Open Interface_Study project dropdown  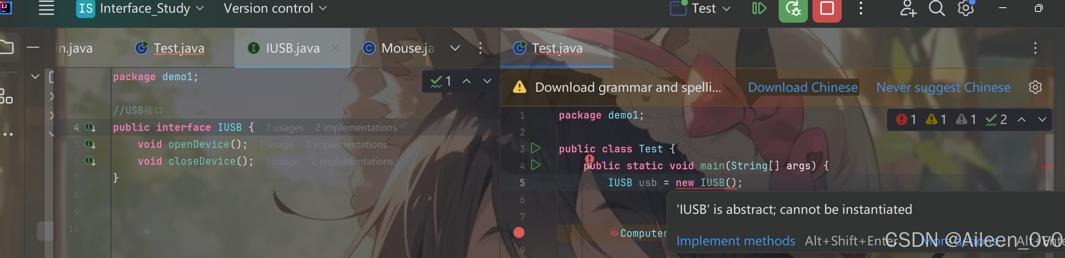141,8
